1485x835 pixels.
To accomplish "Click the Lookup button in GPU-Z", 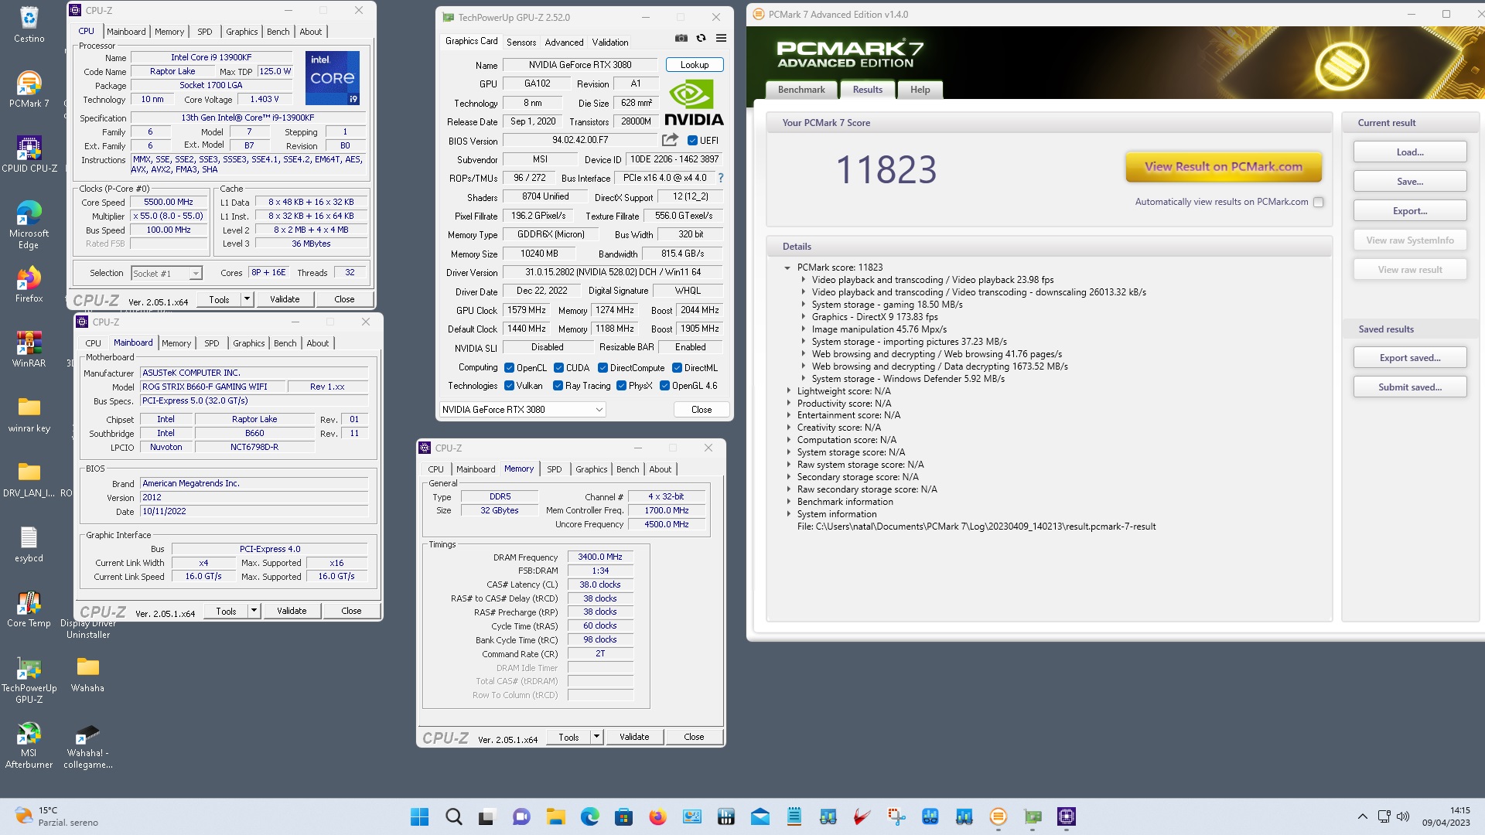I will point(695,65).
